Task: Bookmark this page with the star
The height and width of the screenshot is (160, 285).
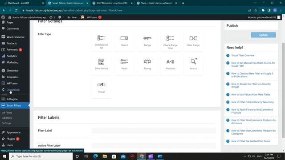Action: click(x=256, y=10)
